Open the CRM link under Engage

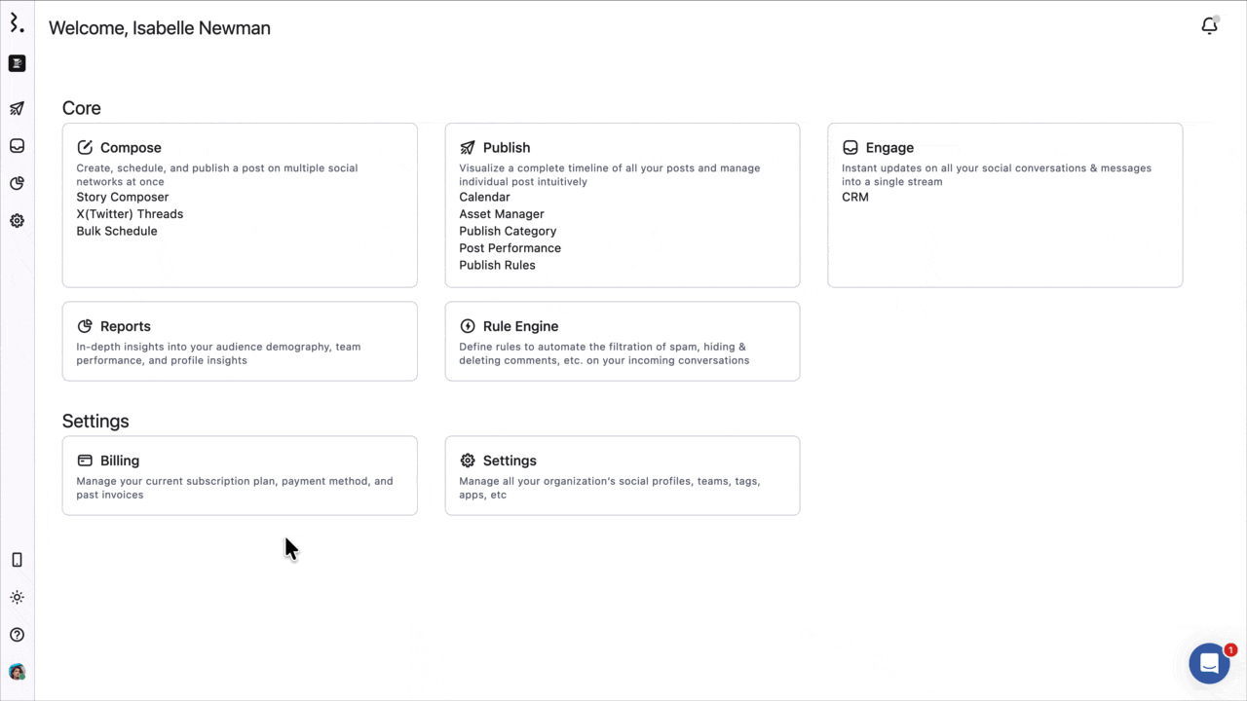[x=854, y=197]
